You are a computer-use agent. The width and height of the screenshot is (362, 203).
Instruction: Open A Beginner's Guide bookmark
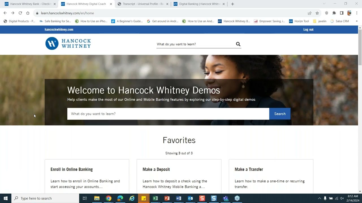click(x=127, y=21)
